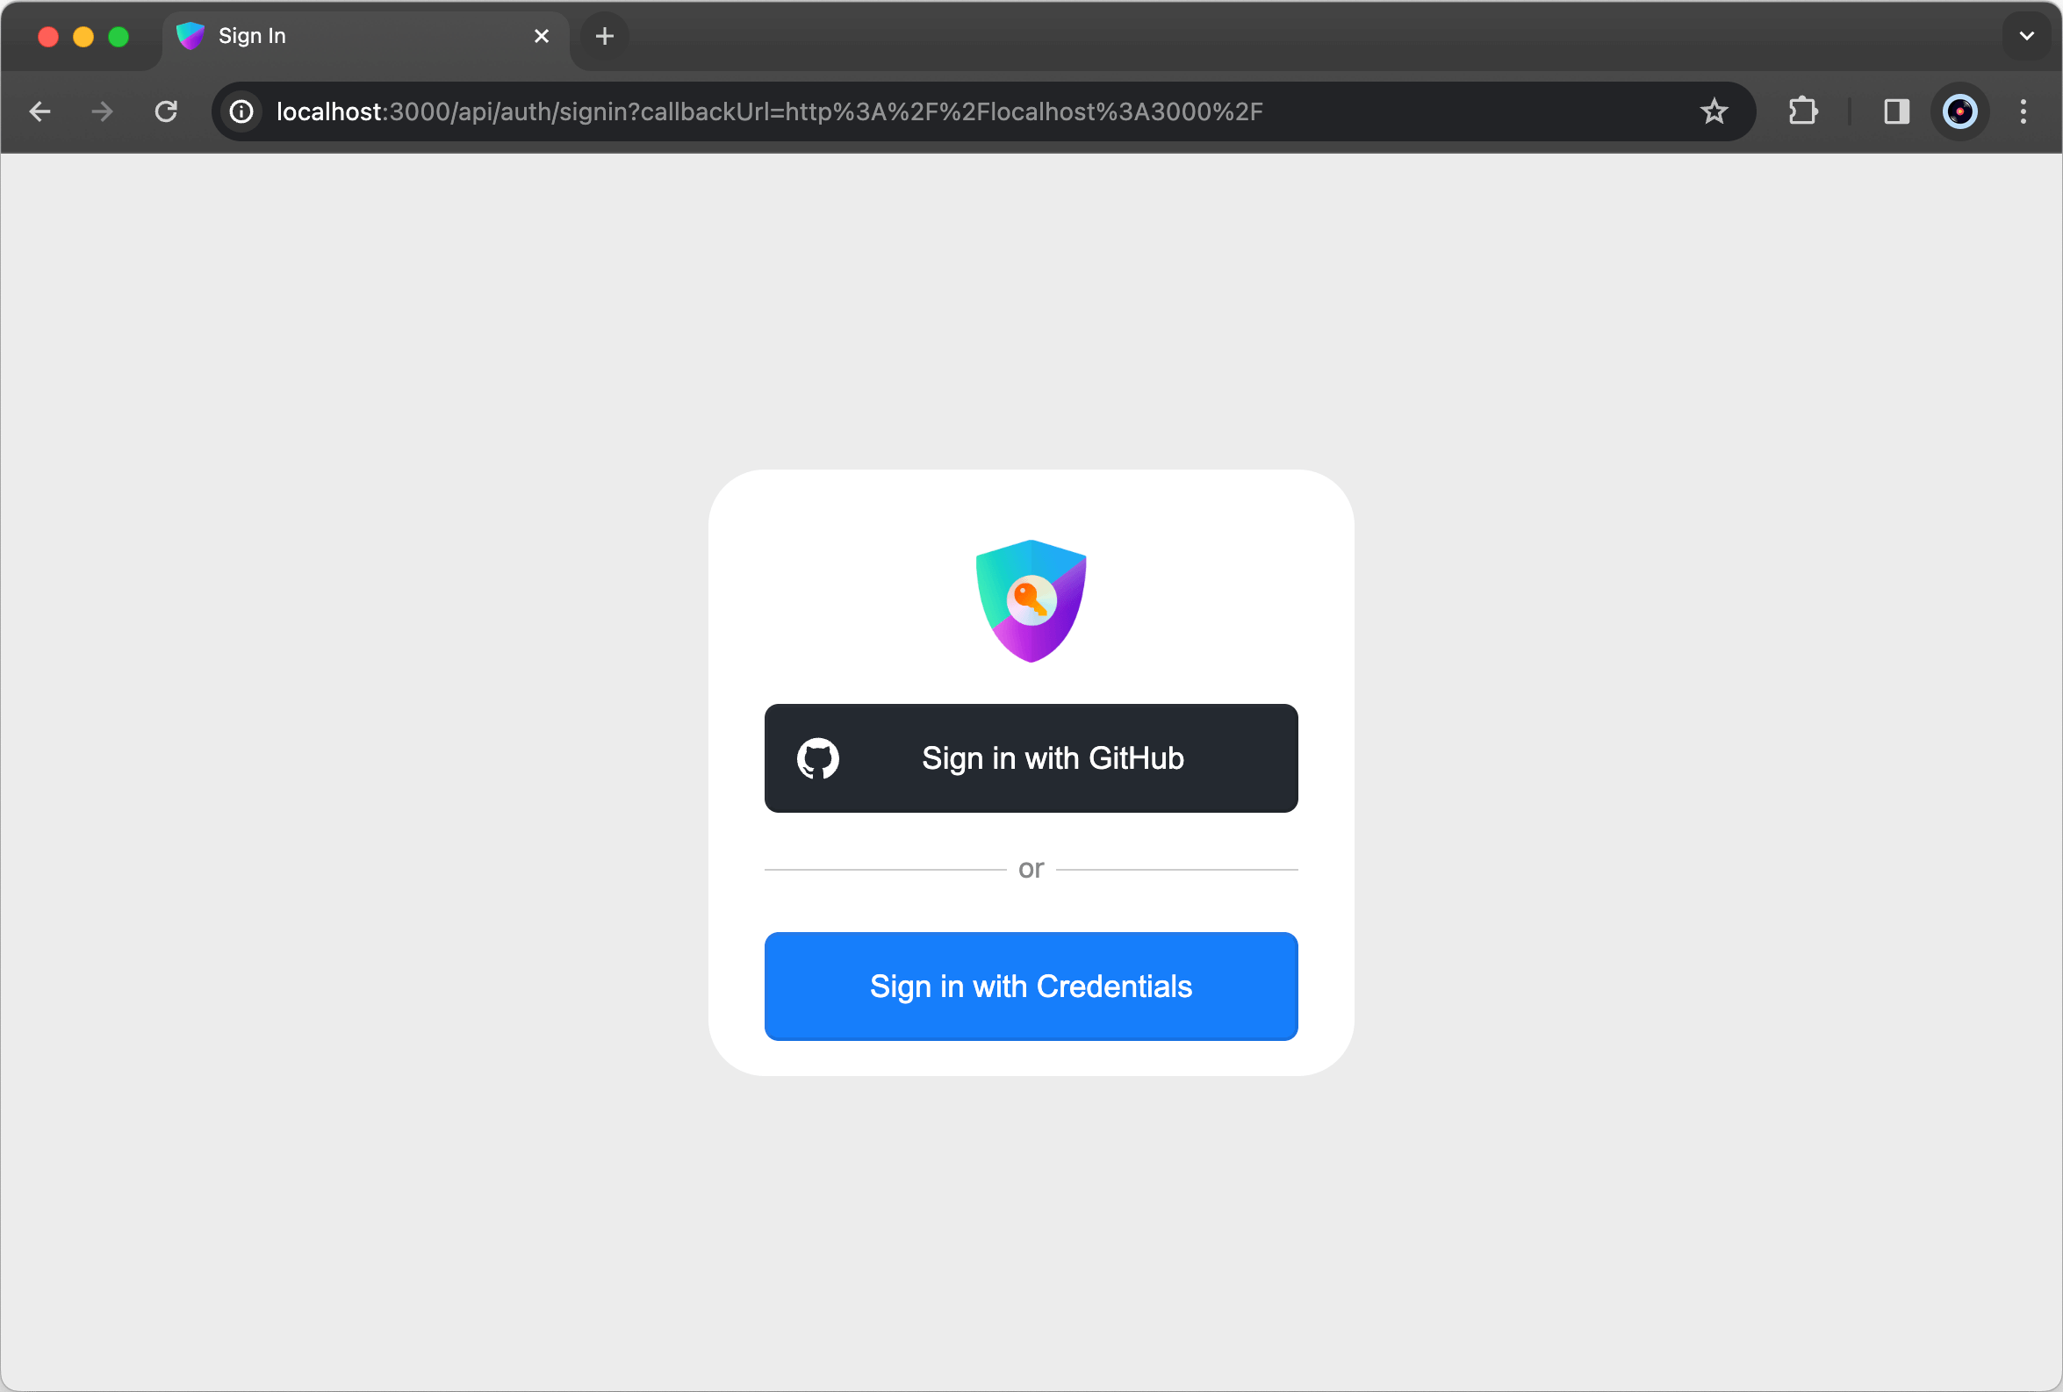
Task: Click the browser profile avatar icon
Action: click(1959, 111)
